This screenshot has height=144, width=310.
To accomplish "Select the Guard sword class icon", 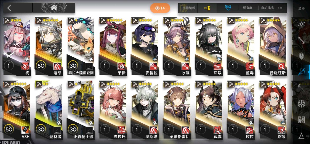I will point(301,40).
